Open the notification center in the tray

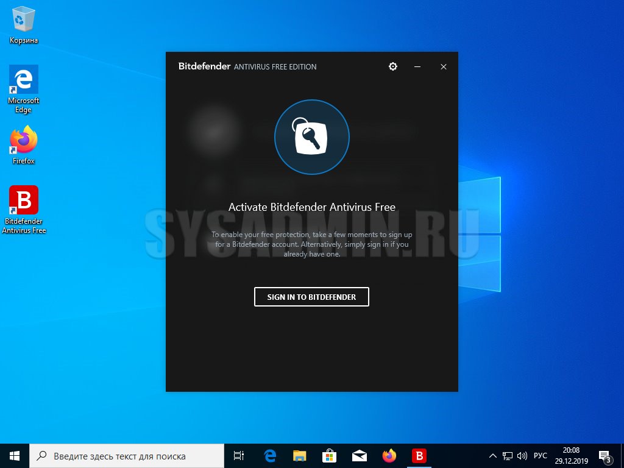point(605,456)
